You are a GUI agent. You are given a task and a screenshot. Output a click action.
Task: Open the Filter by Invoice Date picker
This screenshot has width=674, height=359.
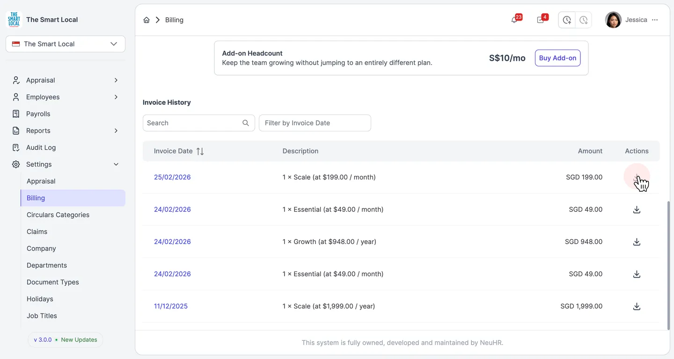coord(315,123)
